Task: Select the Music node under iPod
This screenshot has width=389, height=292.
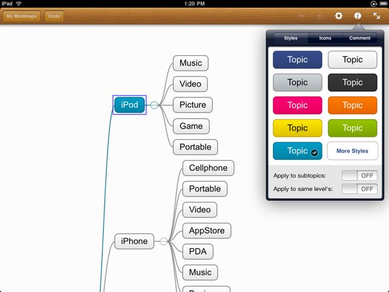Action: point(190,63)
